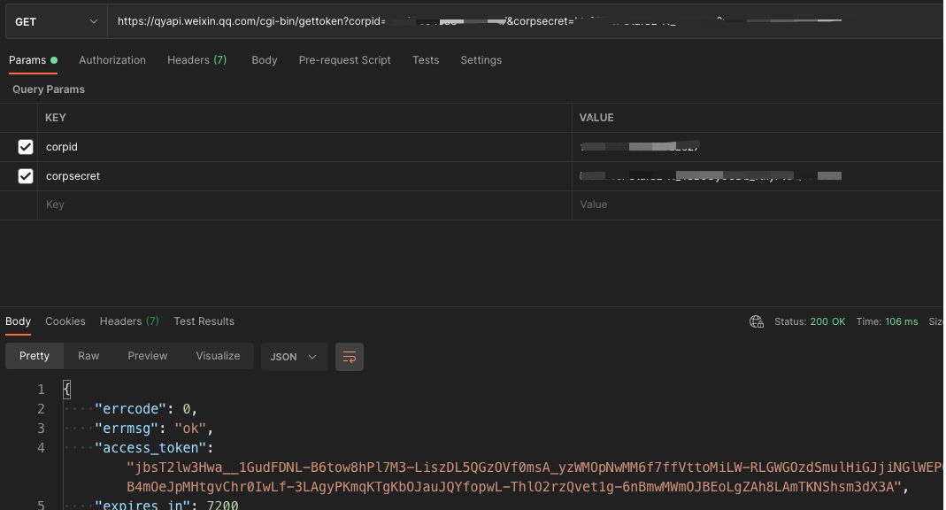Click the corpsecret value cell

click(x=758, y=176)
